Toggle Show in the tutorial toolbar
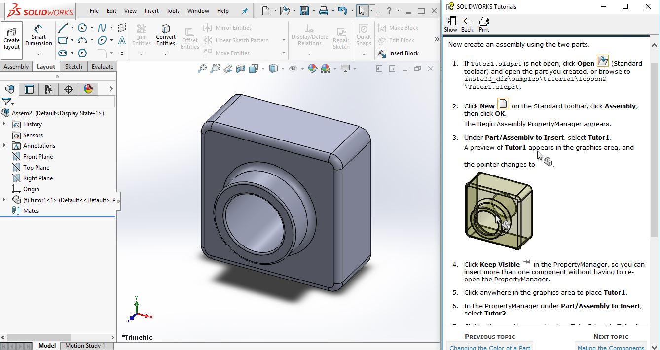This screenshot has height=350, width=660. 450,24
